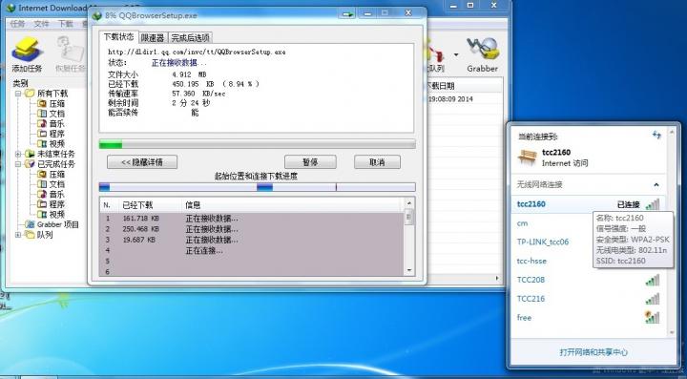Image resolution: width=687 pixels, height=379 pixels.
Task: Click the segmented connection progress bar
Action: pos(258,187)
